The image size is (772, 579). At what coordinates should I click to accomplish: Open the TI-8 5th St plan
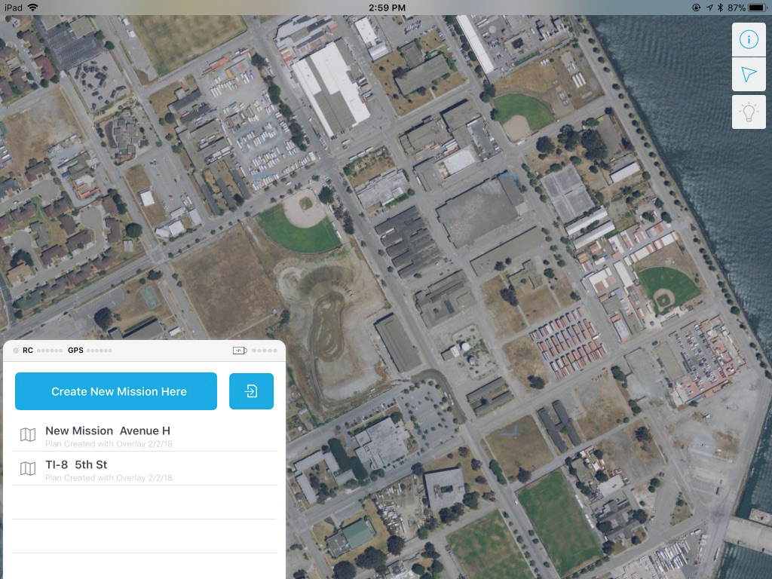pos(144,469)
